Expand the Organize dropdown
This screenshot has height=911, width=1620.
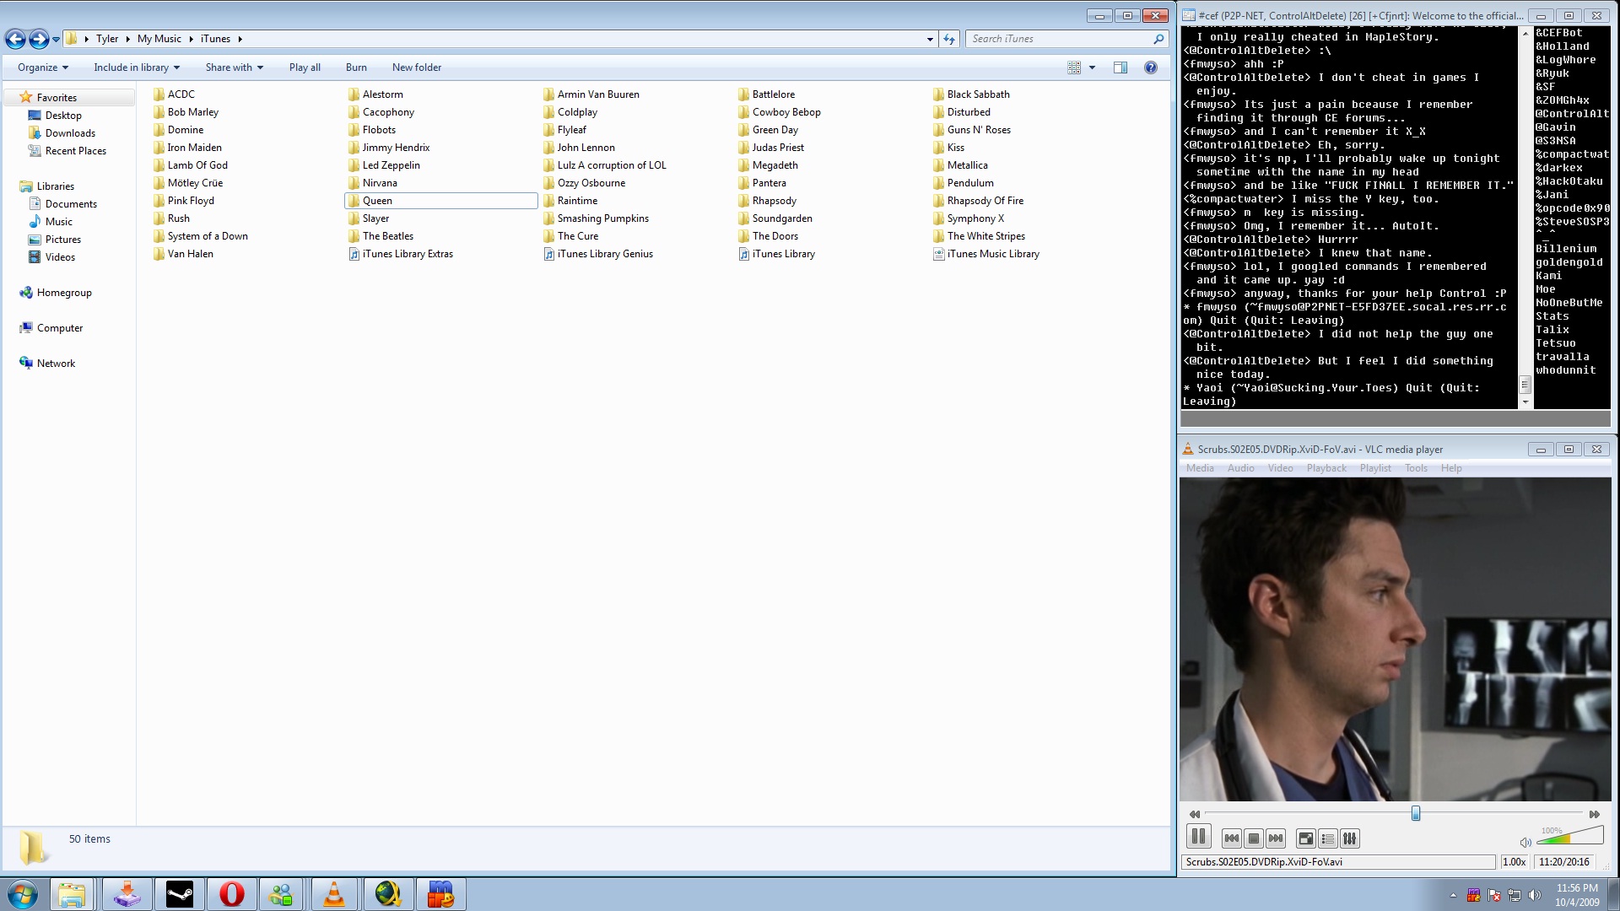43,67
